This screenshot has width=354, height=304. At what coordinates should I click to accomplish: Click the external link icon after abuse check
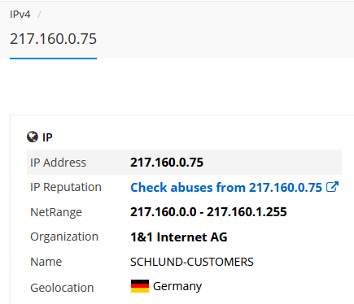(332, 187)
